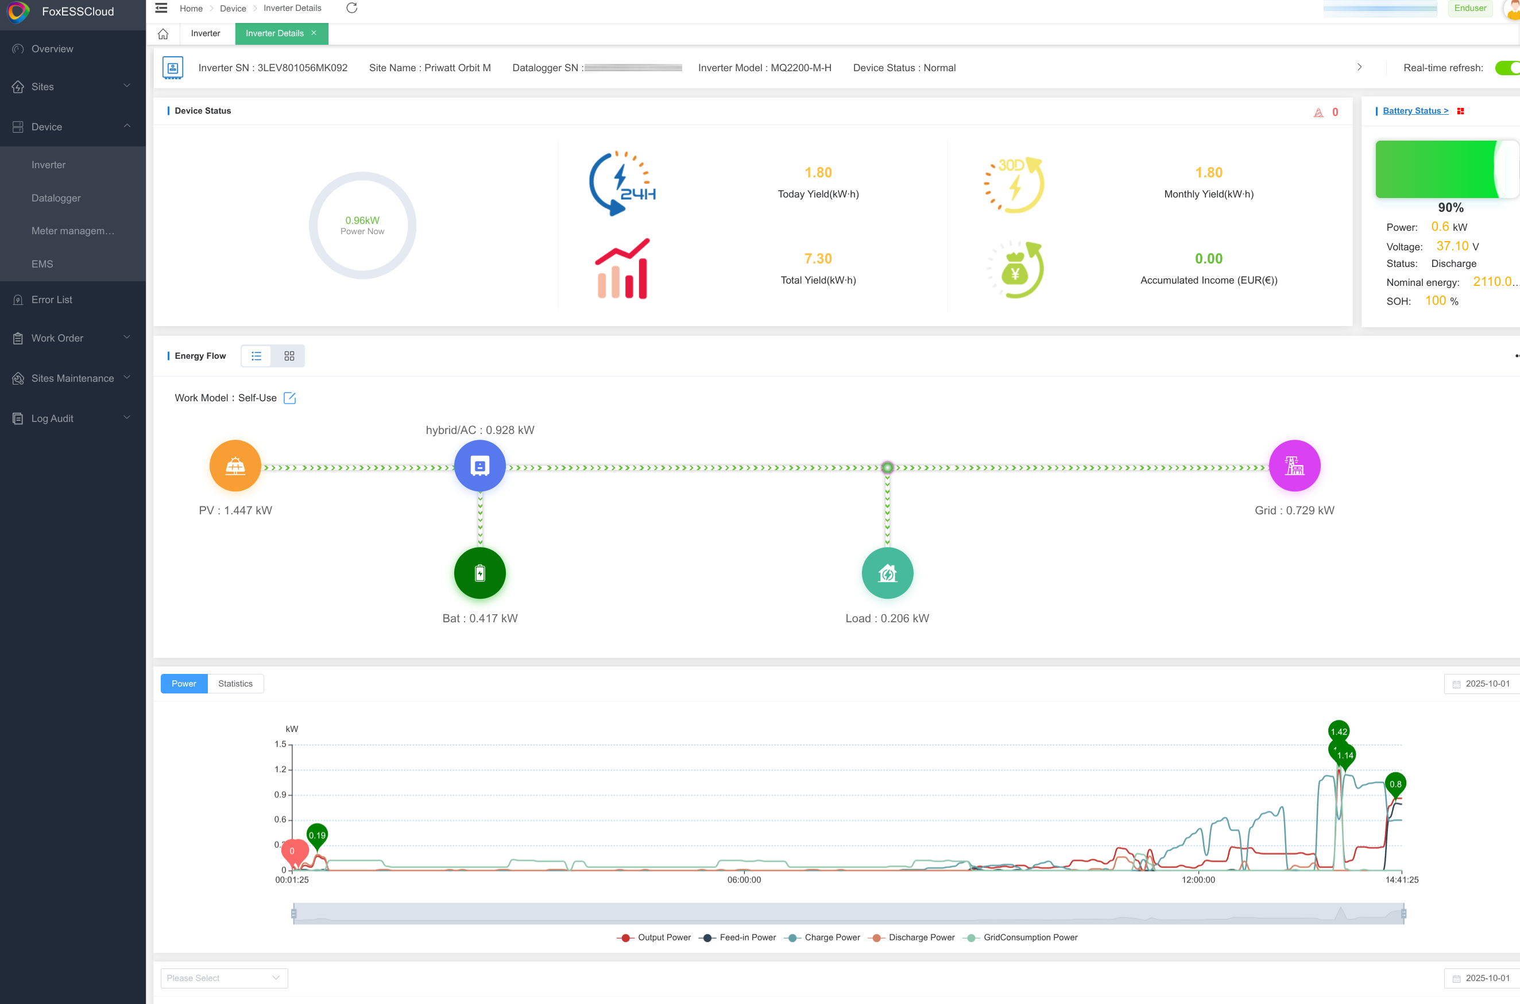Screen dimensions: 1520x1004
Task: Open the Battery Status link
Action: tap(1415, 111)
